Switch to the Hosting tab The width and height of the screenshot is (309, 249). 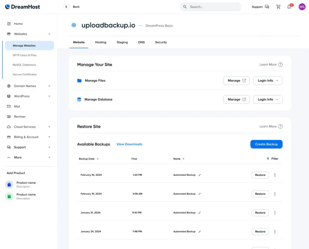[x=101, y=42]
